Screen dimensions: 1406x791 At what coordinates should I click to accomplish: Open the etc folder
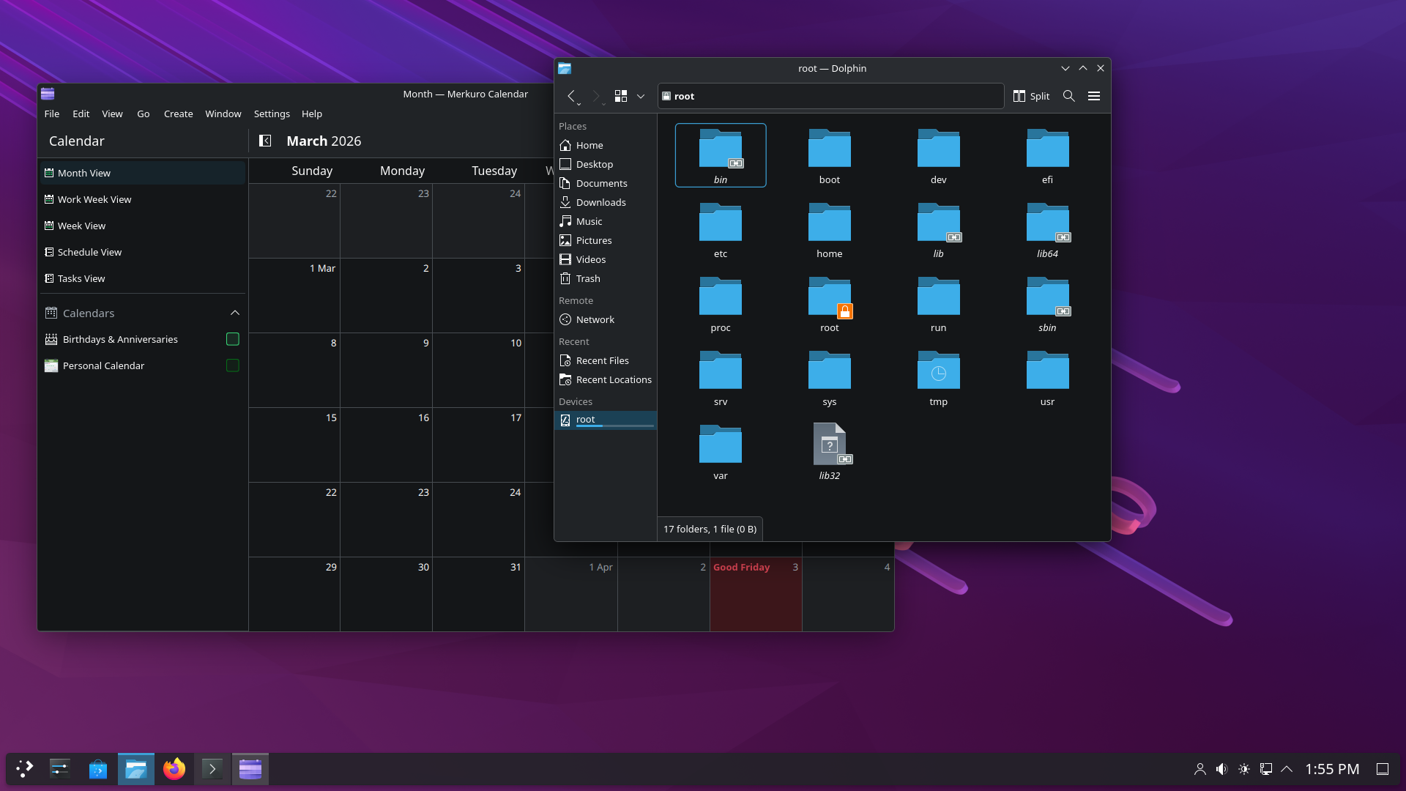click(x=721, y=229)
